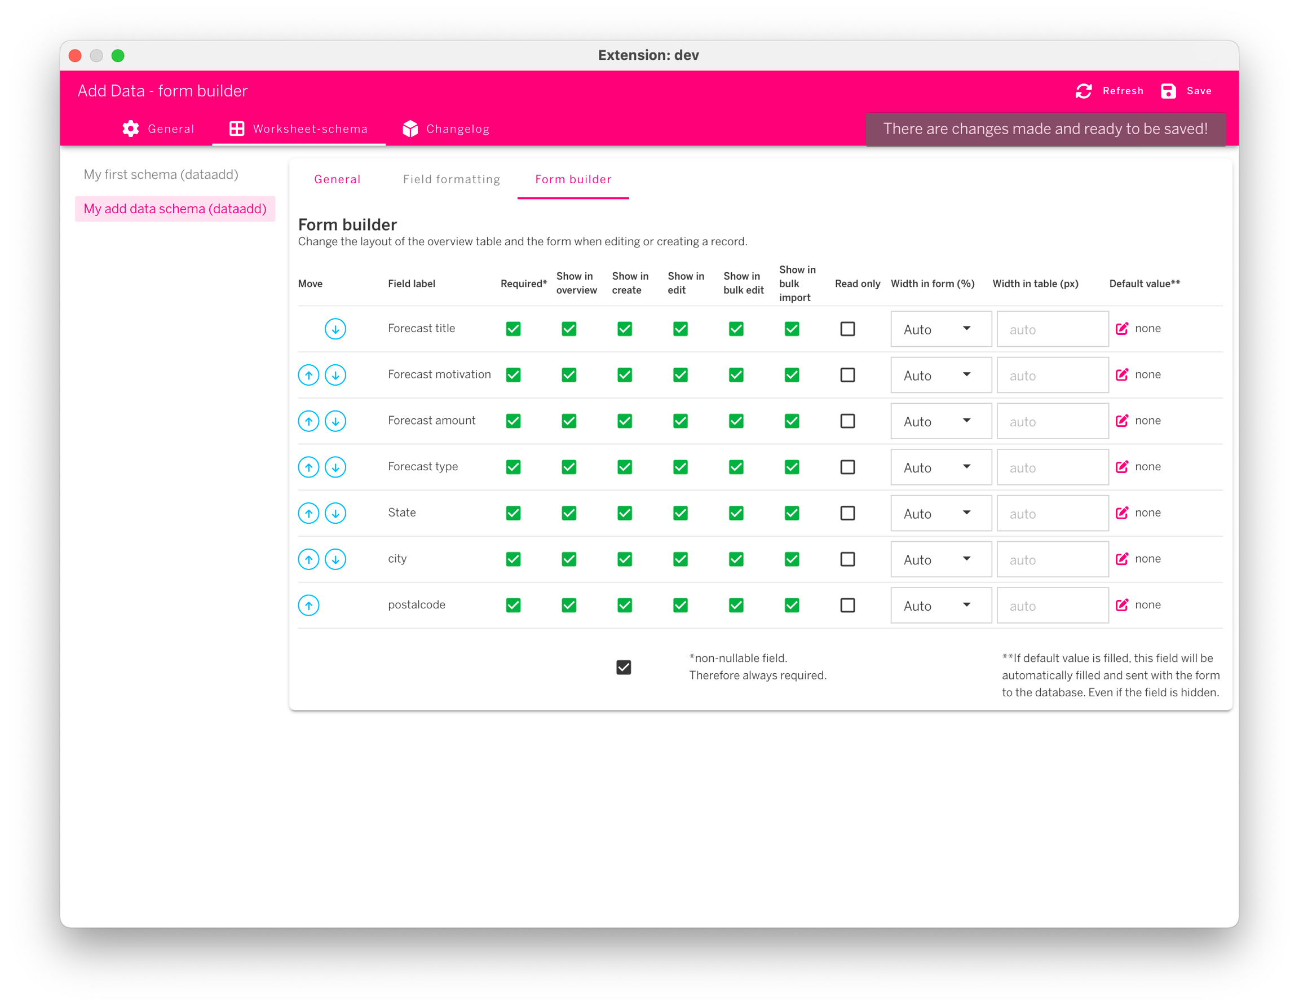Switch to Field formatting tab
Viewport: 1299px width, 1007px height.
pyautogui.click(x=452, y=179)
